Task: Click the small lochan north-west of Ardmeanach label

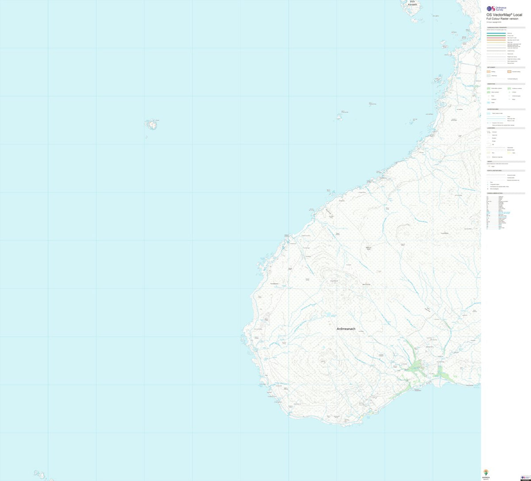Action: pyautogui.click(x=327, y=316)
